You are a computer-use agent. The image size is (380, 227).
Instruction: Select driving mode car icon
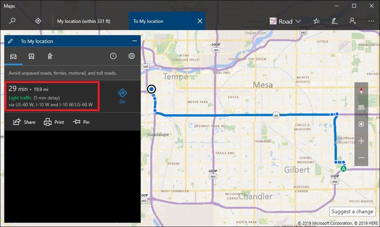pyautogui.click(x=13, y=56)
